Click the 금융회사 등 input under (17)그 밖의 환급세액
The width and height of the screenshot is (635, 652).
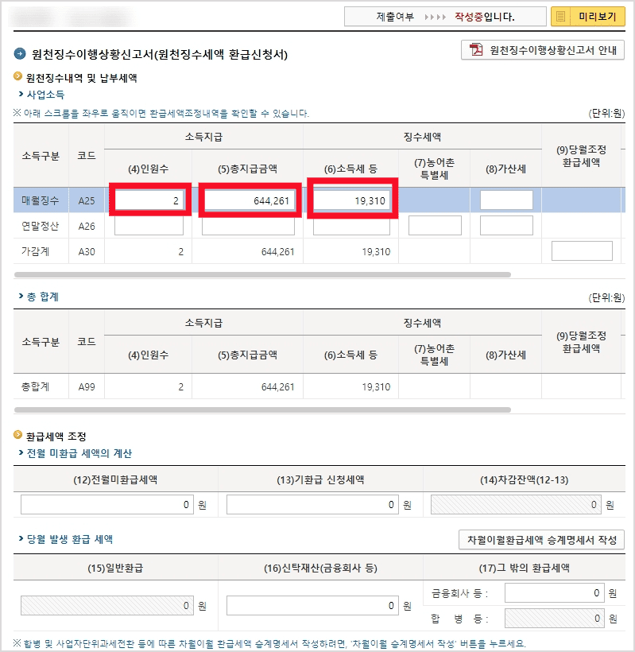pyautogui.click(x=554, y=592)
